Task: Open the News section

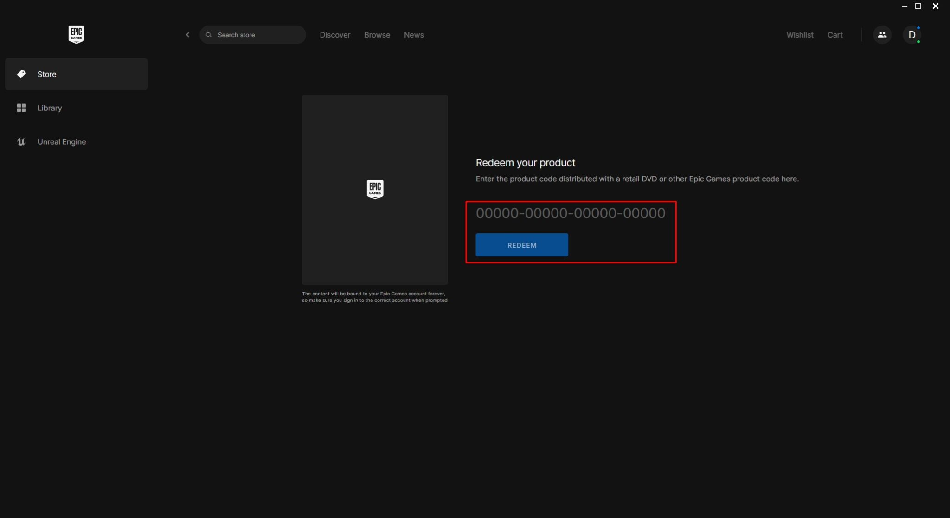Action: point(414,34)
